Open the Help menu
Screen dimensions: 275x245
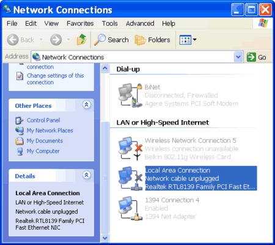169,23
